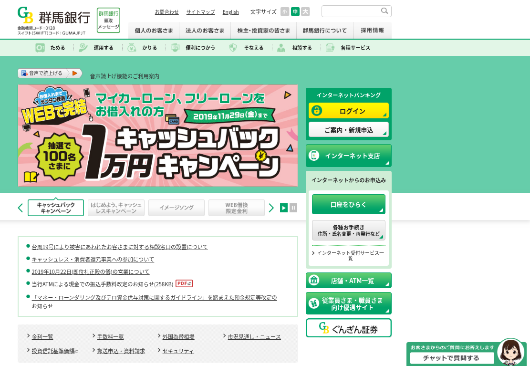Click the building icon on 店舗・ATM一覧
530x366 pixels.
[314, 280]
